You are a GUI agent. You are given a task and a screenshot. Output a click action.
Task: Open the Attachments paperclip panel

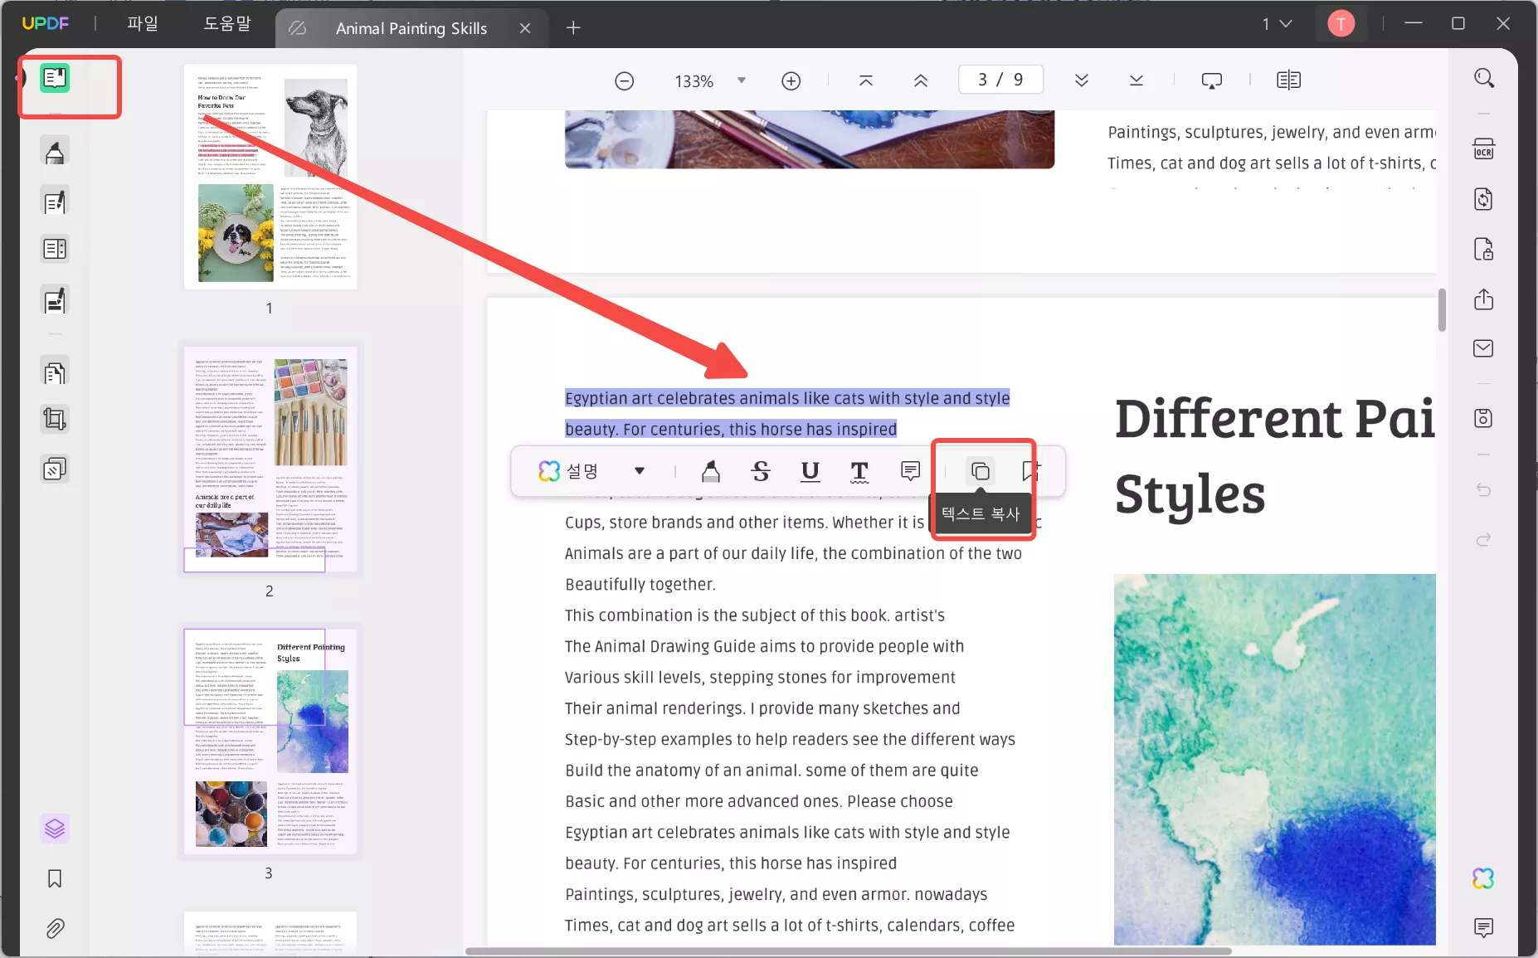55,928
